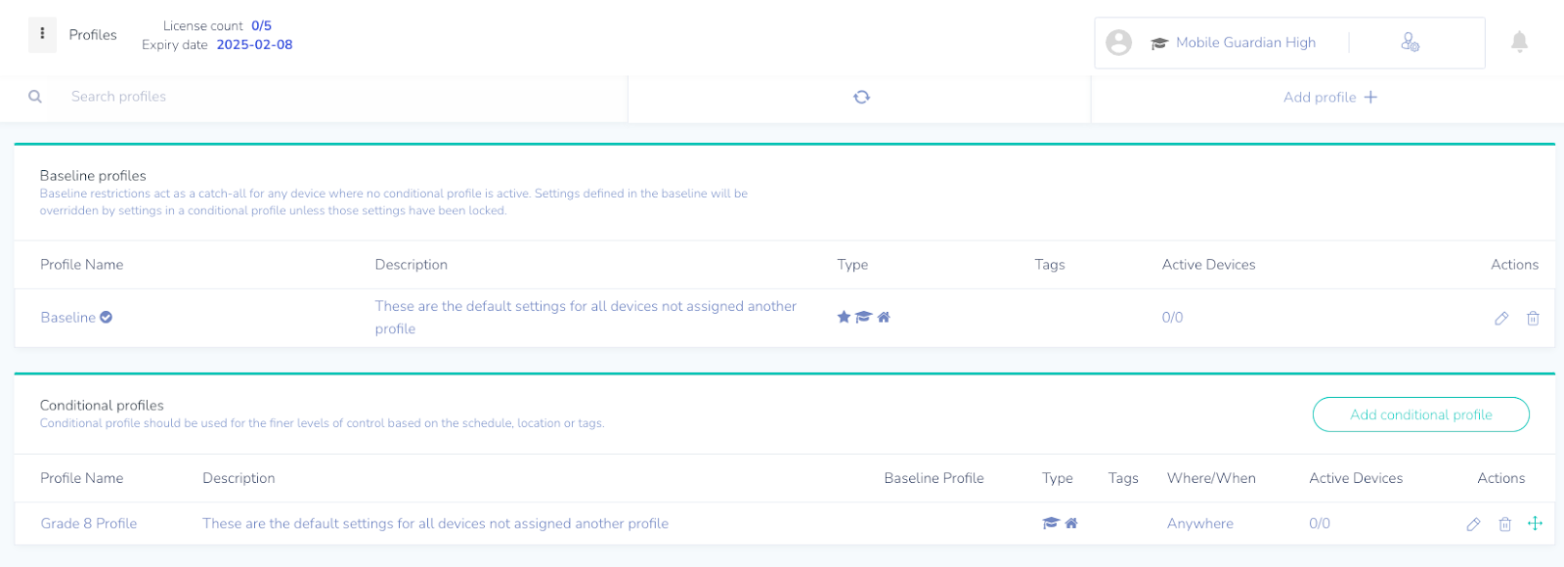Click the notification bell icon

click(x=1519, y=41)
